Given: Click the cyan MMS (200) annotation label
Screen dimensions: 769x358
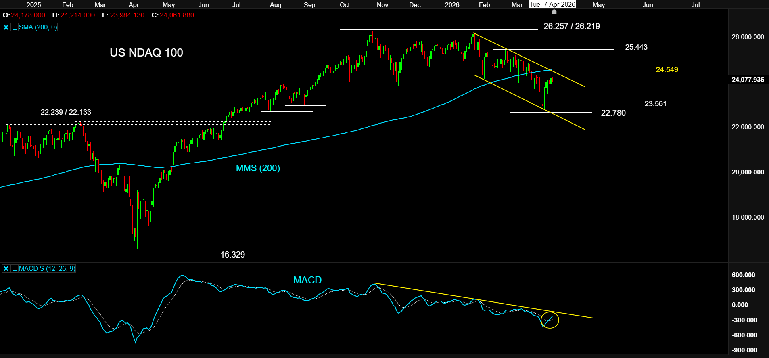Looking at the screenshot, I should (258, 168).
